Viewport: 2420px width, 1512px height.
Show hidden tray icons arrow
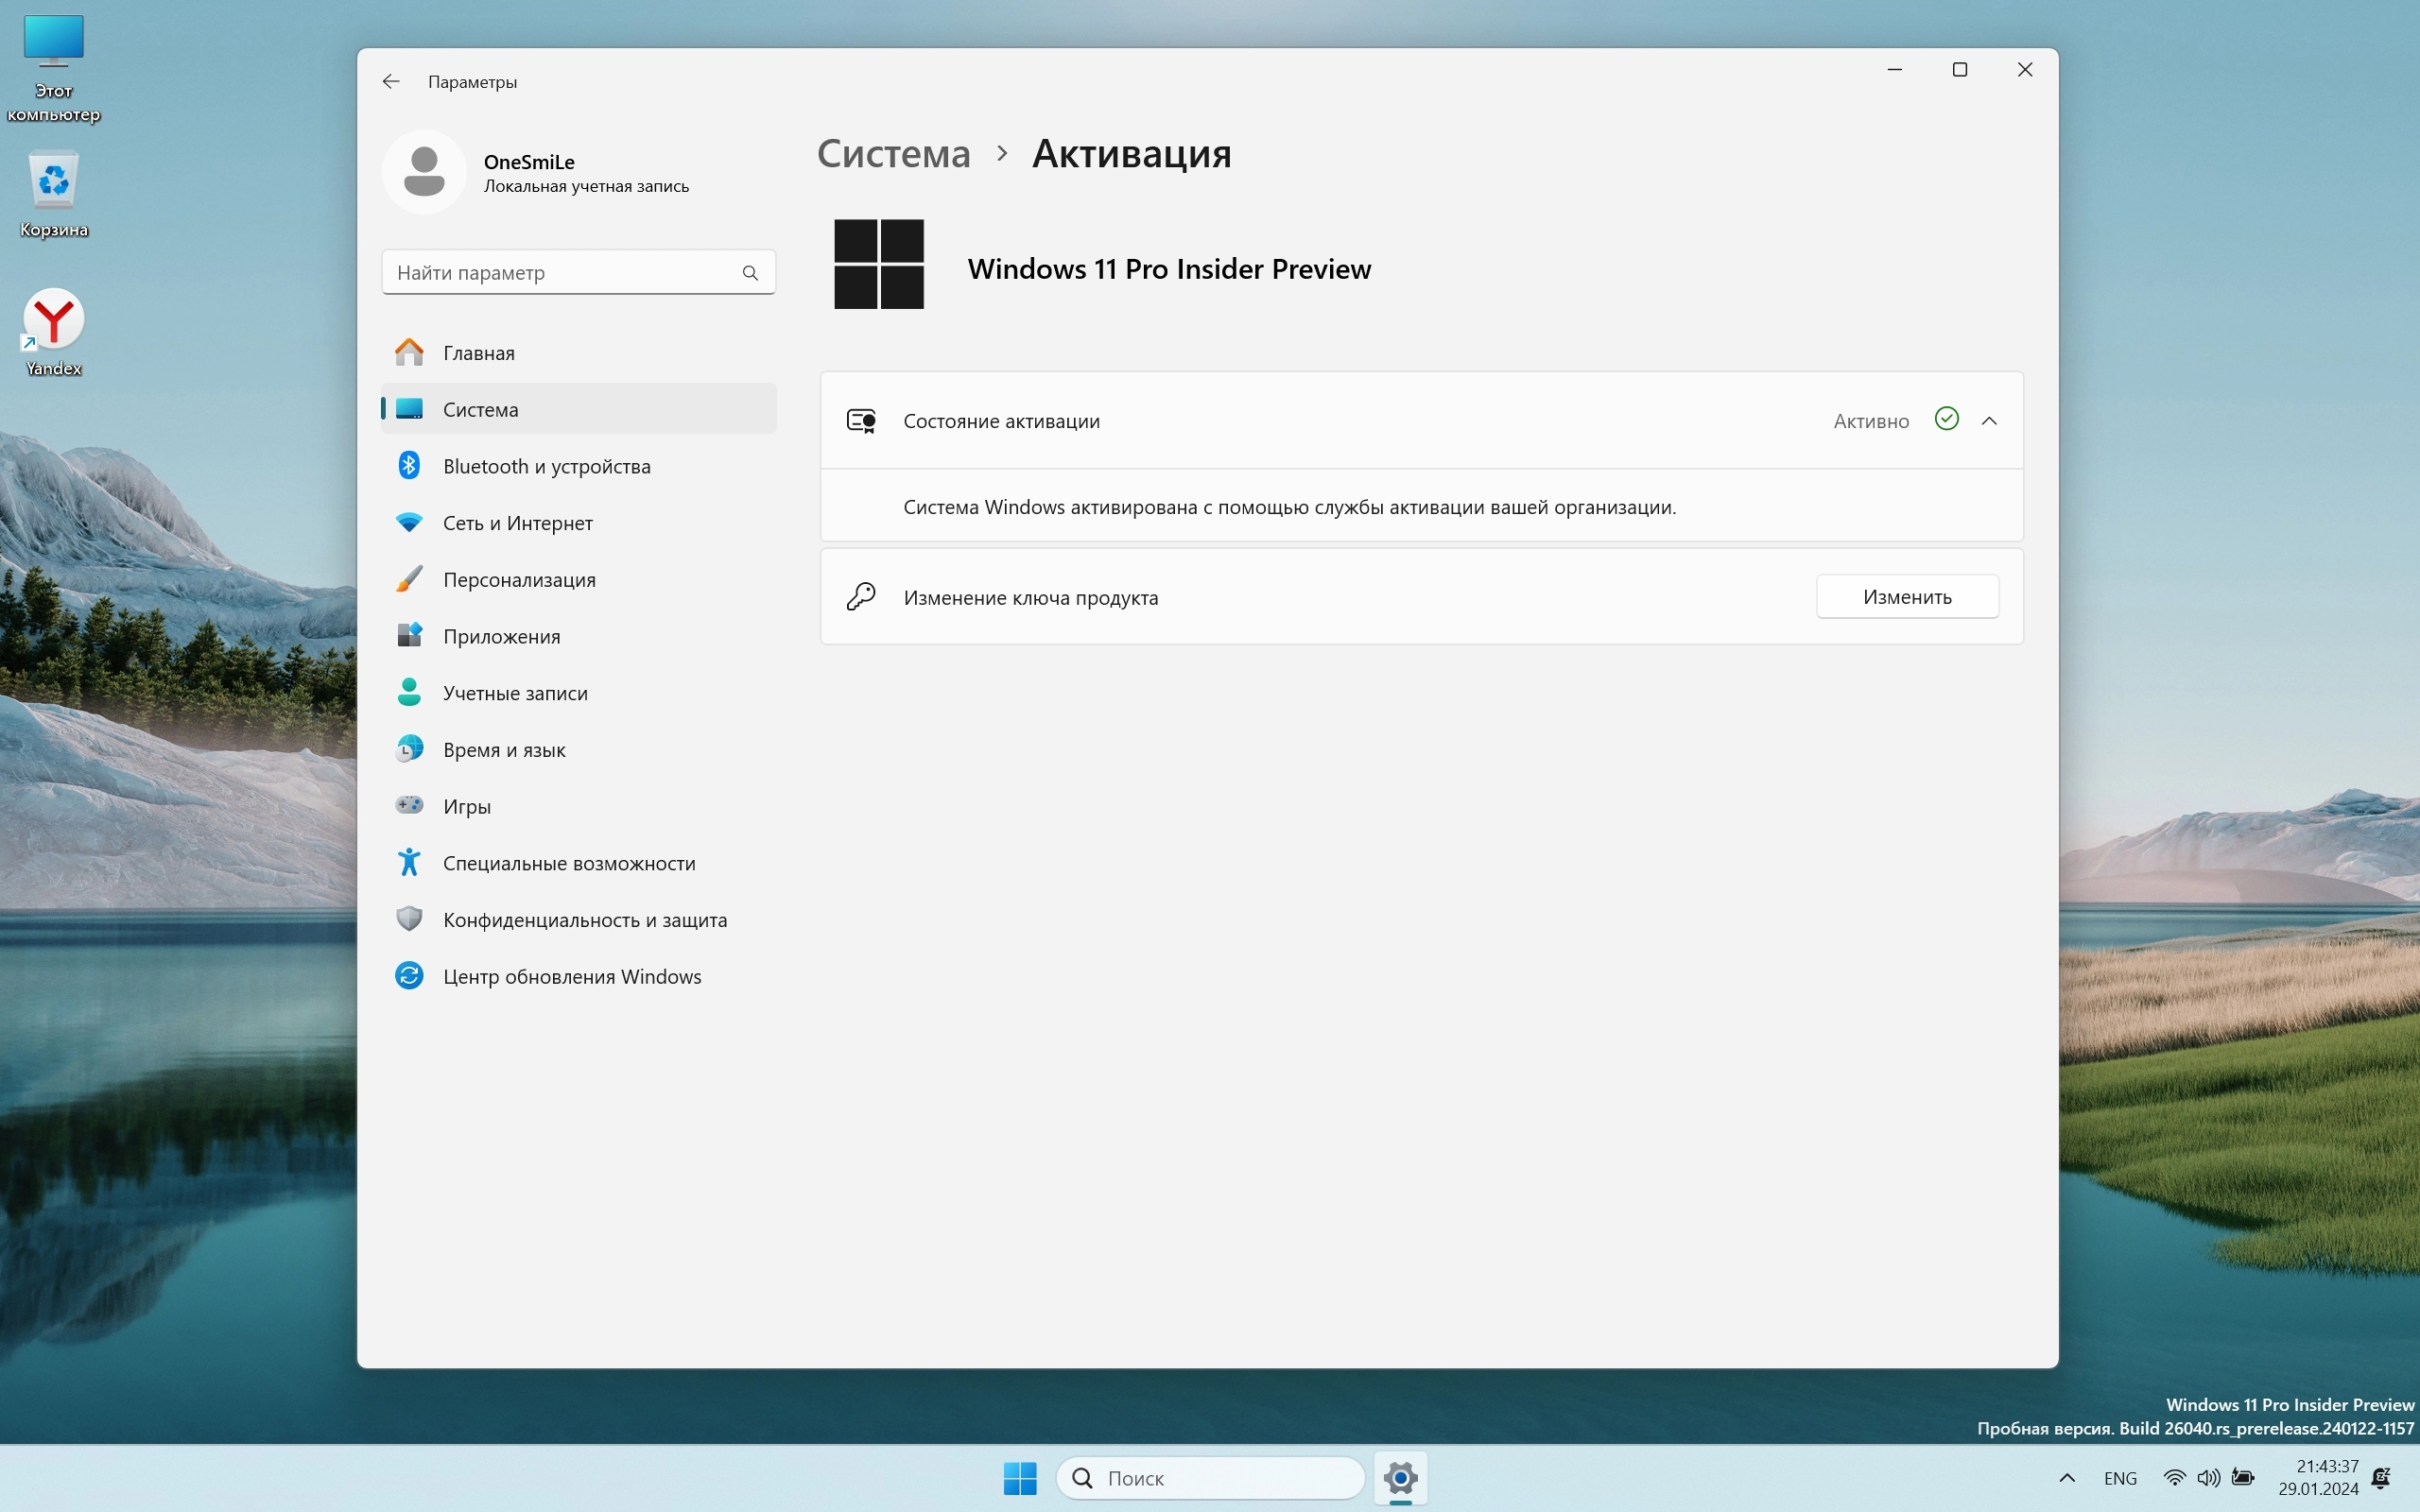[2067, 1478]
